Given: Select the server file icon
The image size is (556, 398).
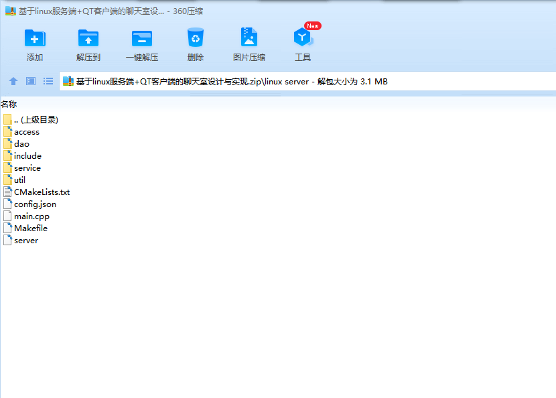Looking at the screenshot, I should (x=8, y=240).
